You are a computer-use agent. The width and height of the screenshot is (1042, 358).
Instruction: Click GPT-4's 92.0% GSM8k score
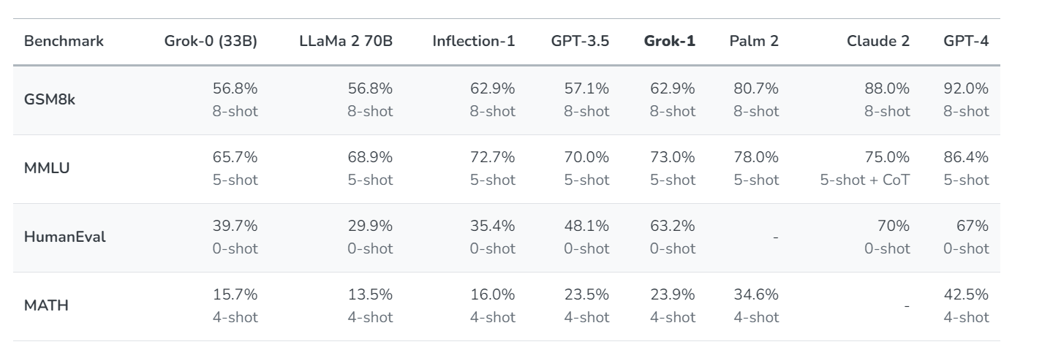pos(967,89)
